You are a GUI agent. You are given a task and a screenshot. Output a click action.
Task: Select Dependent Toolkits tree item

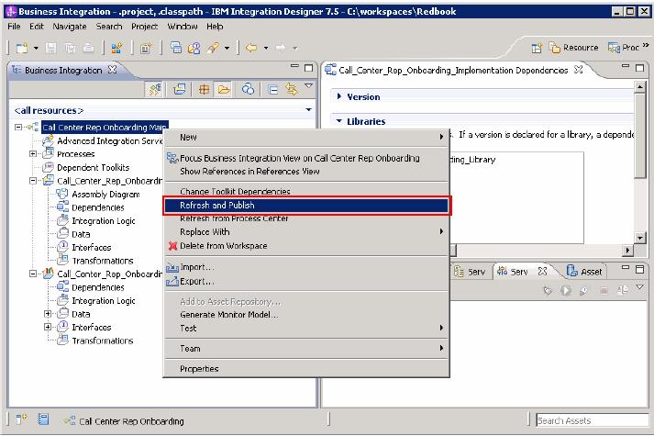93,167
